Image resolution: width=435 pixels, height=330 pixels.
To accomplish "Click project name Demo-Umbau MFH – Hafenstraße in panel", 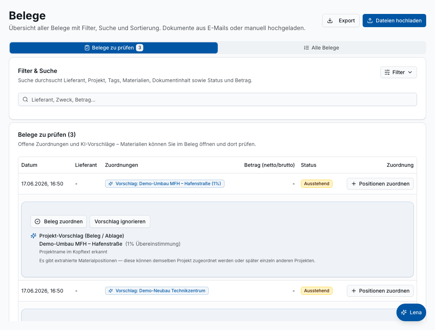I will pyautogui.click(x=81, y=244).
